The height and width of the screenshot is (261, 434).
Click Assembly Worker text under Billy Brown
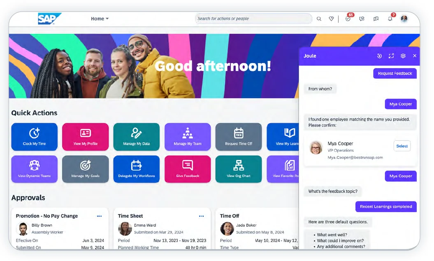coord(47,232)
